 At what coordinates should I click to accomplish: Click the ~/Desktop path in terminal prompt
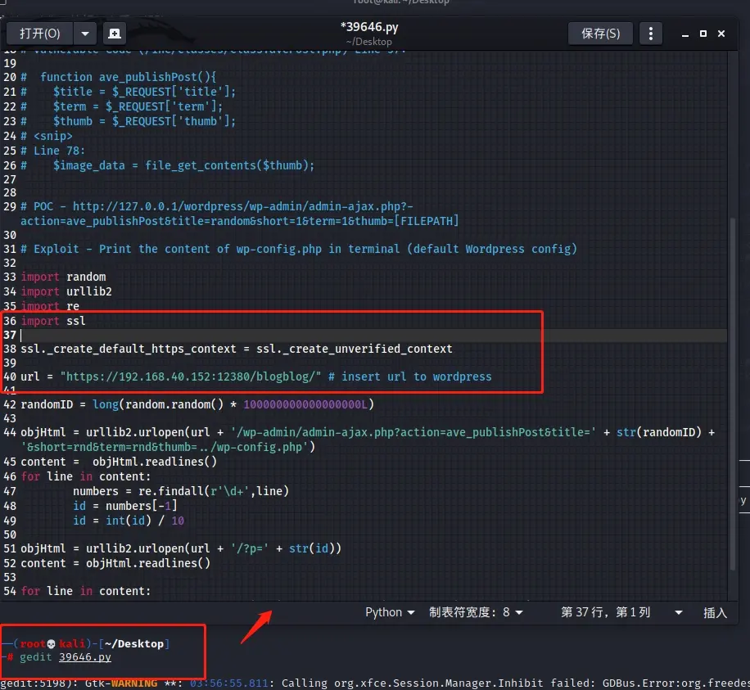coord(134,643)
